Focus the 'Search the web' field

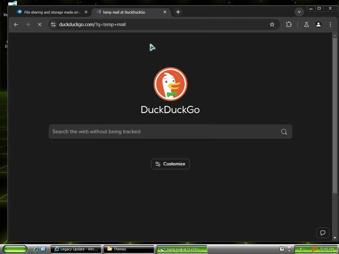pyautogui.click(x=170, y=132)
